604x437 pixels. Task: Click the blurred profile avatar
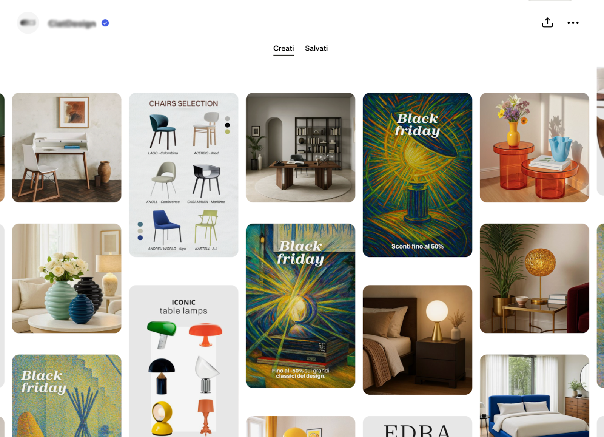coord(28,23)
